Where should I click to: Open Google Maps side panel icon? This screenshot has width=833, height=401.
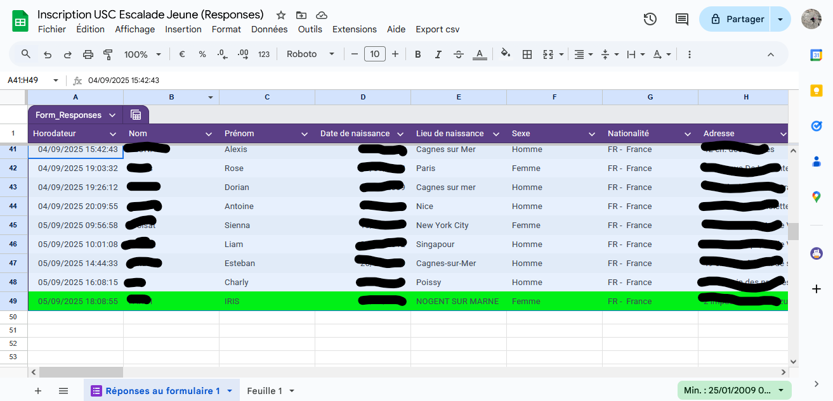tap(817, 197)
